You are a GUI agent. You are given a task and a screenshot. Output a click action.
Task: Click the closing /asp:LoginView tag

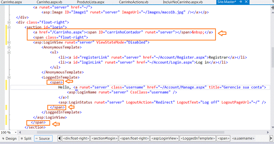click(x=50, y=117)
